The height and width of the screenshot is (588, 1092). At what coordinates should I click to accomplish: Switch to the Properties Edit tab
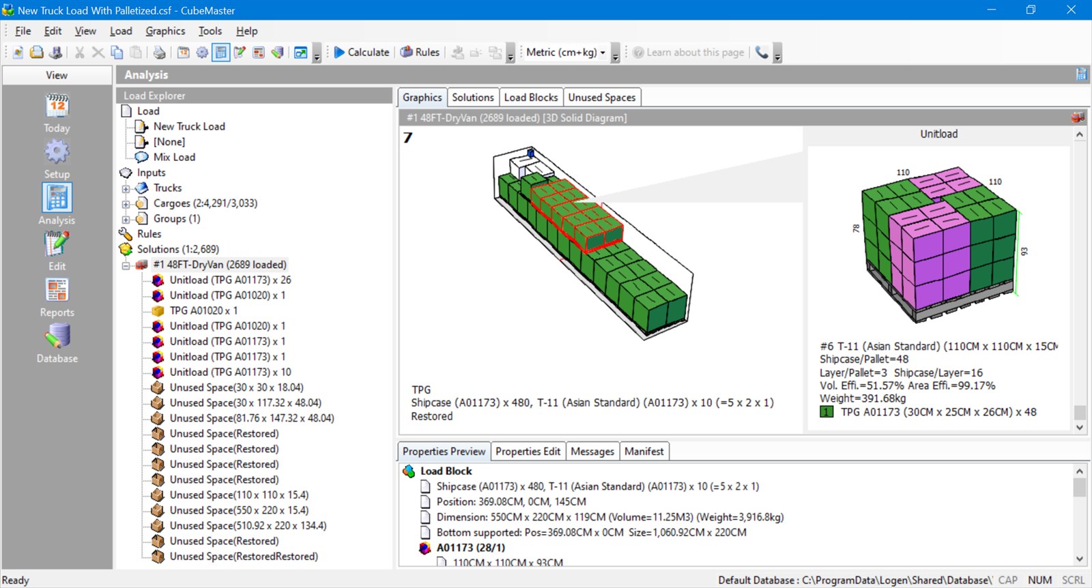coord(528,452)
